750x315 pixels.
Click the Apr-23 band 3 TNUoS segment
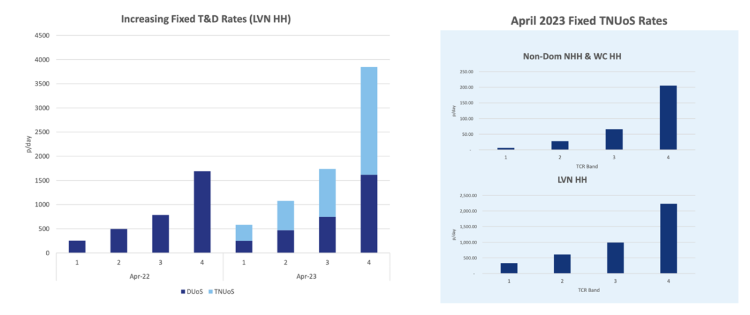(x=328, y=193)
